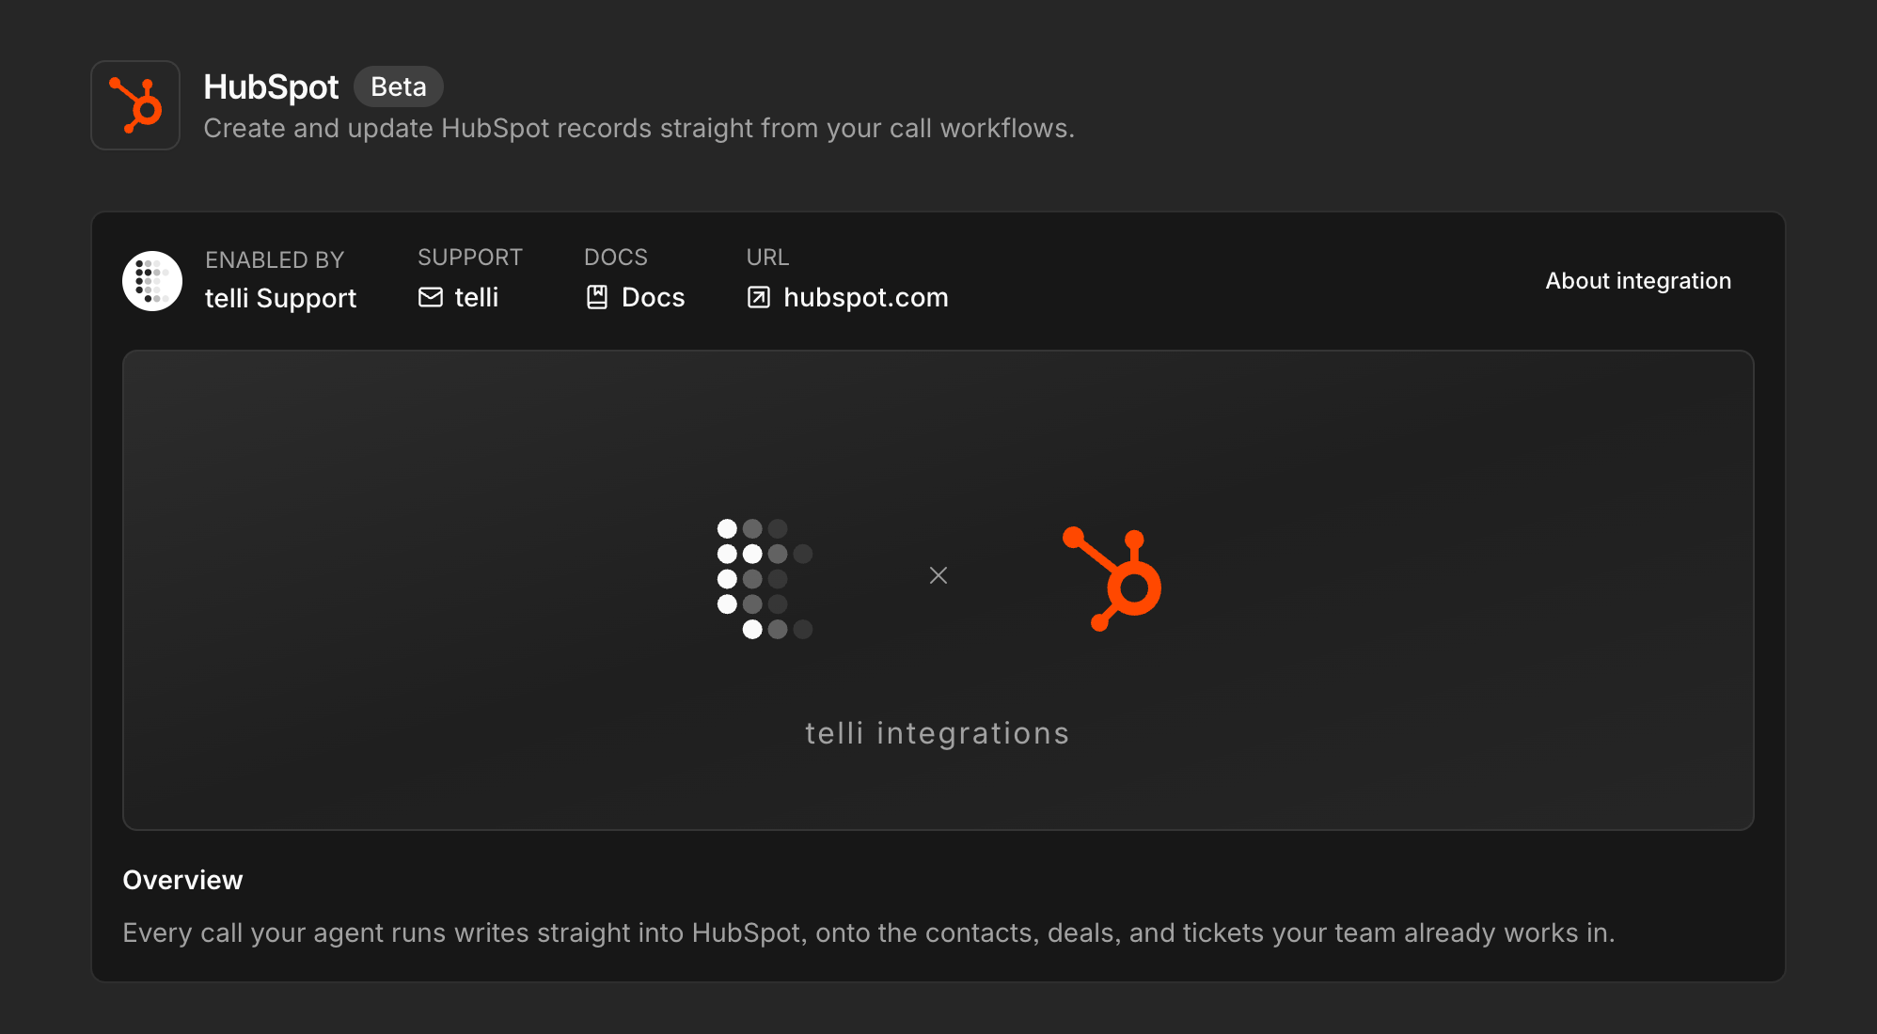The height and width of the screenshot is (1034, 1877).
Task: Click the external link icon beside hubspot.com
Action: point(759,297)
